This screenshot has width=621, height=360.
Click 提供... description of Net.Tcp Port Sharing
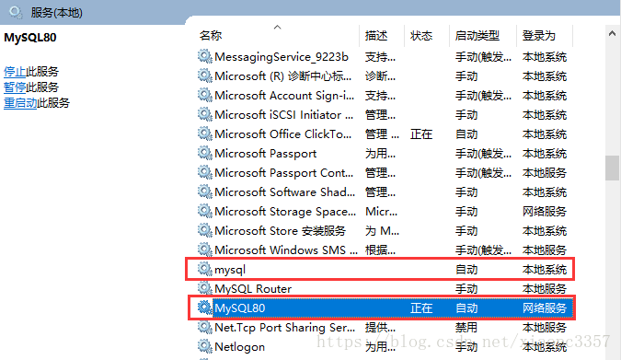[380, 328]
